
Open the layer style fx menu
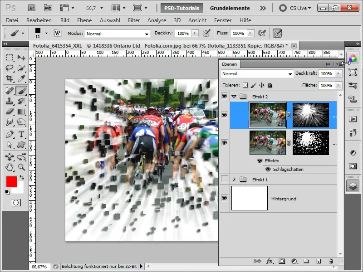click(x=270, y=261)
